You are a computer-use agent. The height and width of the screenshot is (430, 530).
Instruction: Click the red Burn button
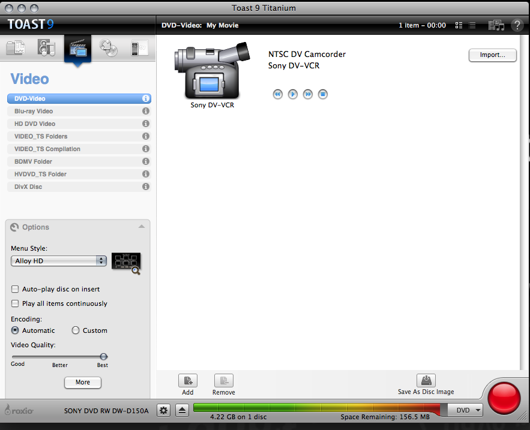504,399
